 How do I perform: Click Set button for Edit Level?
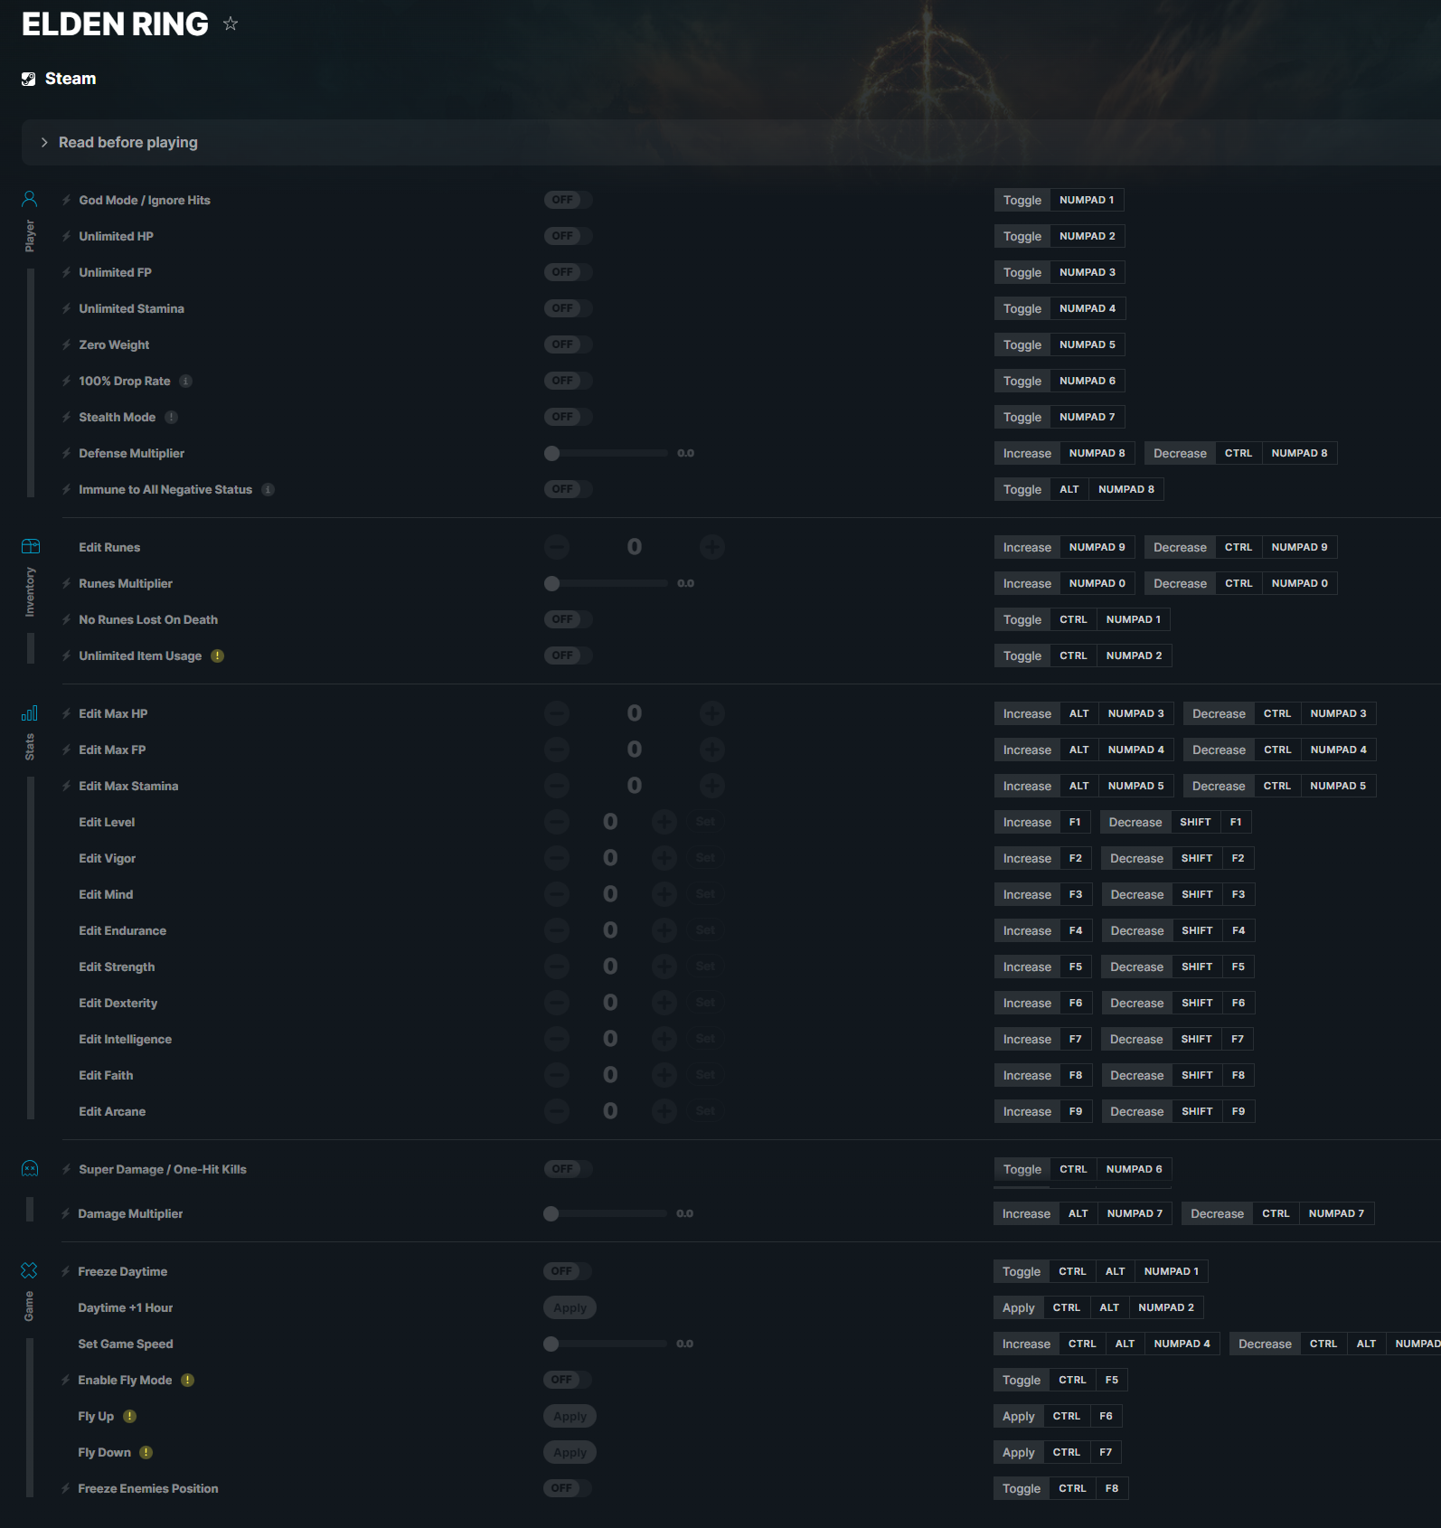click(x=705, y=822)
